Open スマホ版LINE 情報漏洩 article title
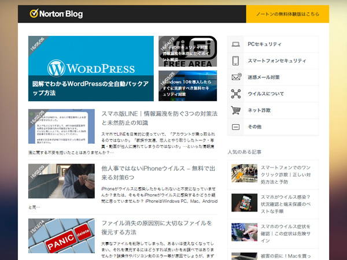Screen dimensions: 347x260 (x=160, y=118)
